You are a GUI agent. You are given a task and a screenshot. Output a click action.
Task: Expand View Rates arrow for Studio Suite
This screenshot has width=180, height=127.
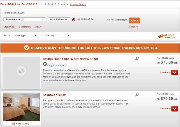pos(174,72)
